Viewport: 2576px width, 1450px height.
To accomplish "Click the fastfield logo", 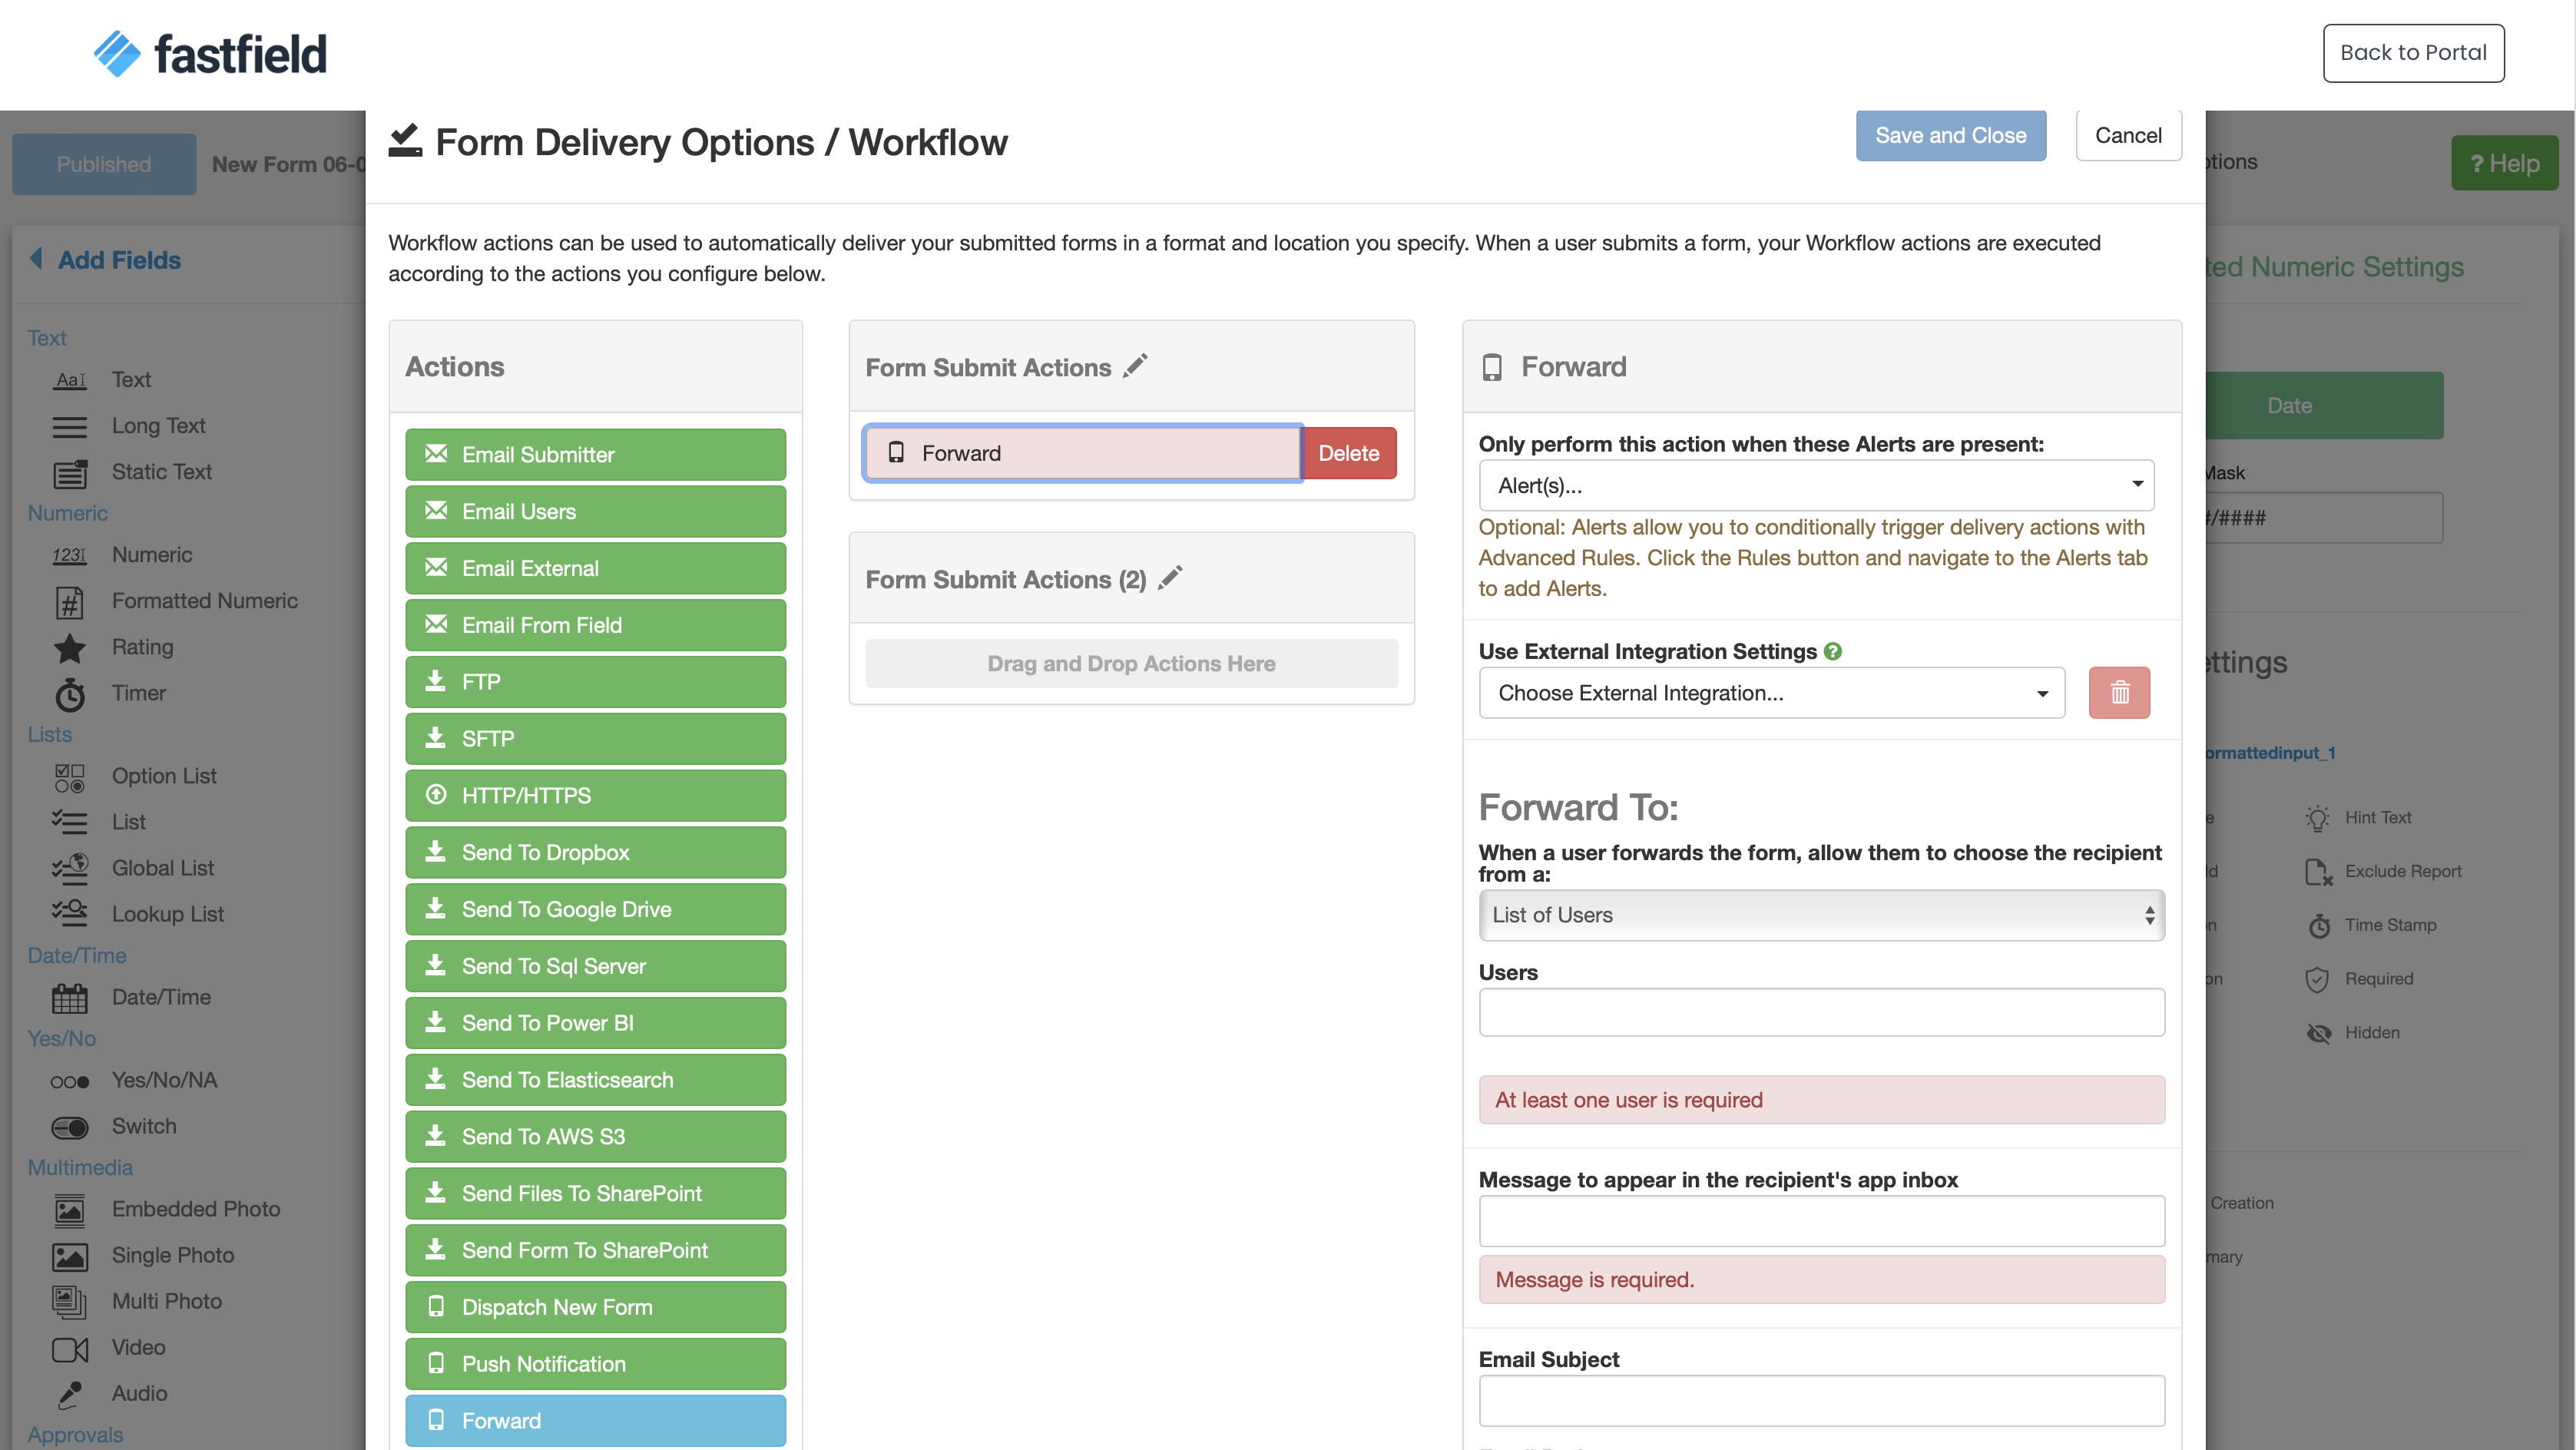I will [210, 52].
